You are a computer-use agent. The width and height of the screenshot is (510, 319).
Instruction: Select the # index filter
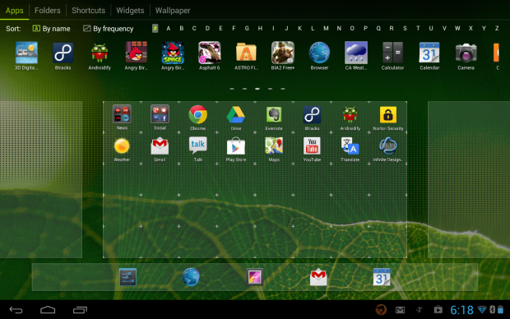[x=155, y=28]
